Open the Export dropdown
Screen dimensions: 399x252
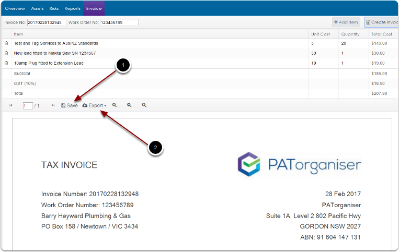(x=95, y=105)
